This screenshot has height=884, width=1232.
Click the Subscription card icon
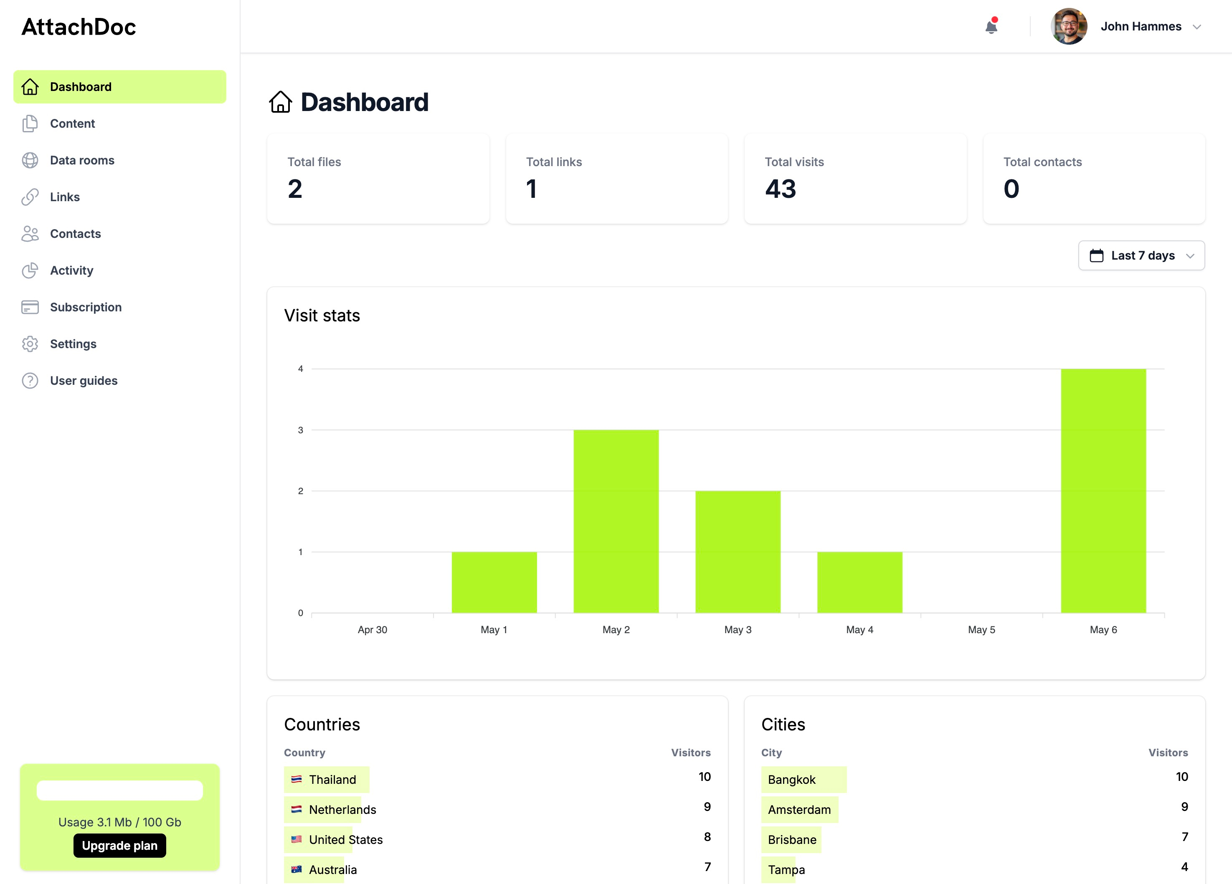click(x=30, y=307)
